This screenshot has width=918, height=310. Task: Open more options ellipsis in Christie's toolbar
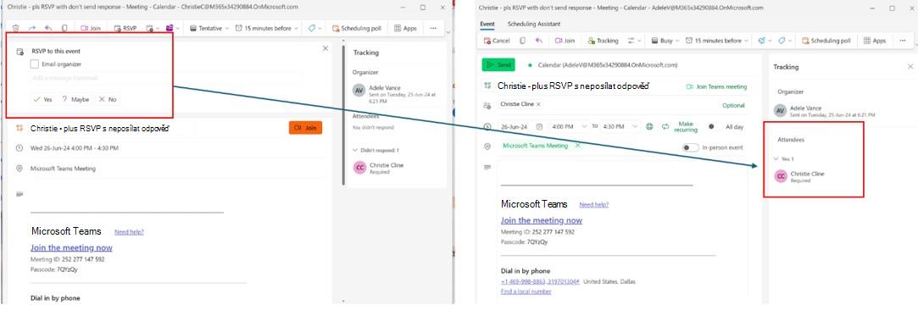(x=433, y=27)
